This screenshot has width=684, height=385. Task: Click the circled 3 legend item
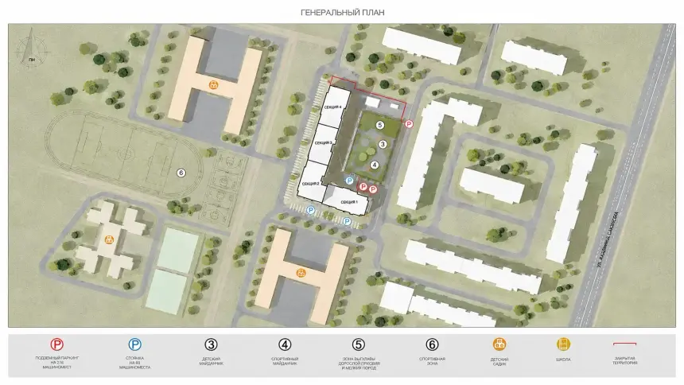coord(211,344)
